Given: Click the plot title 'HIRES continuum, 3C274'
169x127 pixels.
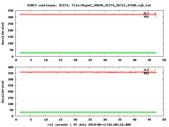Looking at the screenshot, I should [48, 5].
